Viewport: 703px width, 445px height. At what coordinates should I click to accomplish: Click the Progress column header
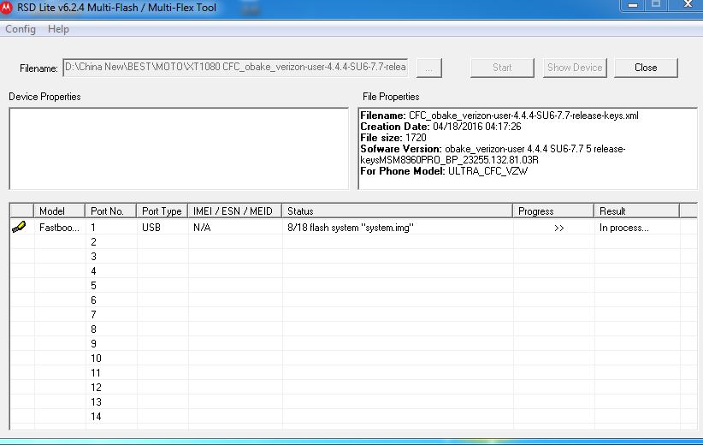[x=553, y=211]
